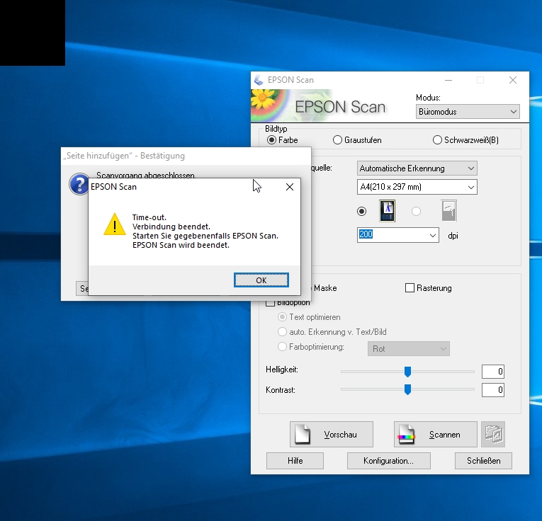Open the Automatische Erkennung source dropdown
Screen dimensions: 542x521
[417, 168]
